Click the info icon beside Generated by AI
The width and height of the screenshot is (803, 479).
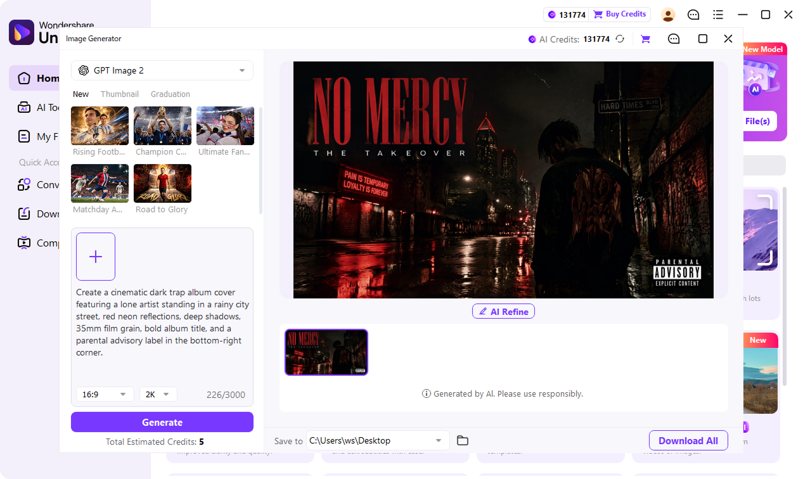point(427,393)
